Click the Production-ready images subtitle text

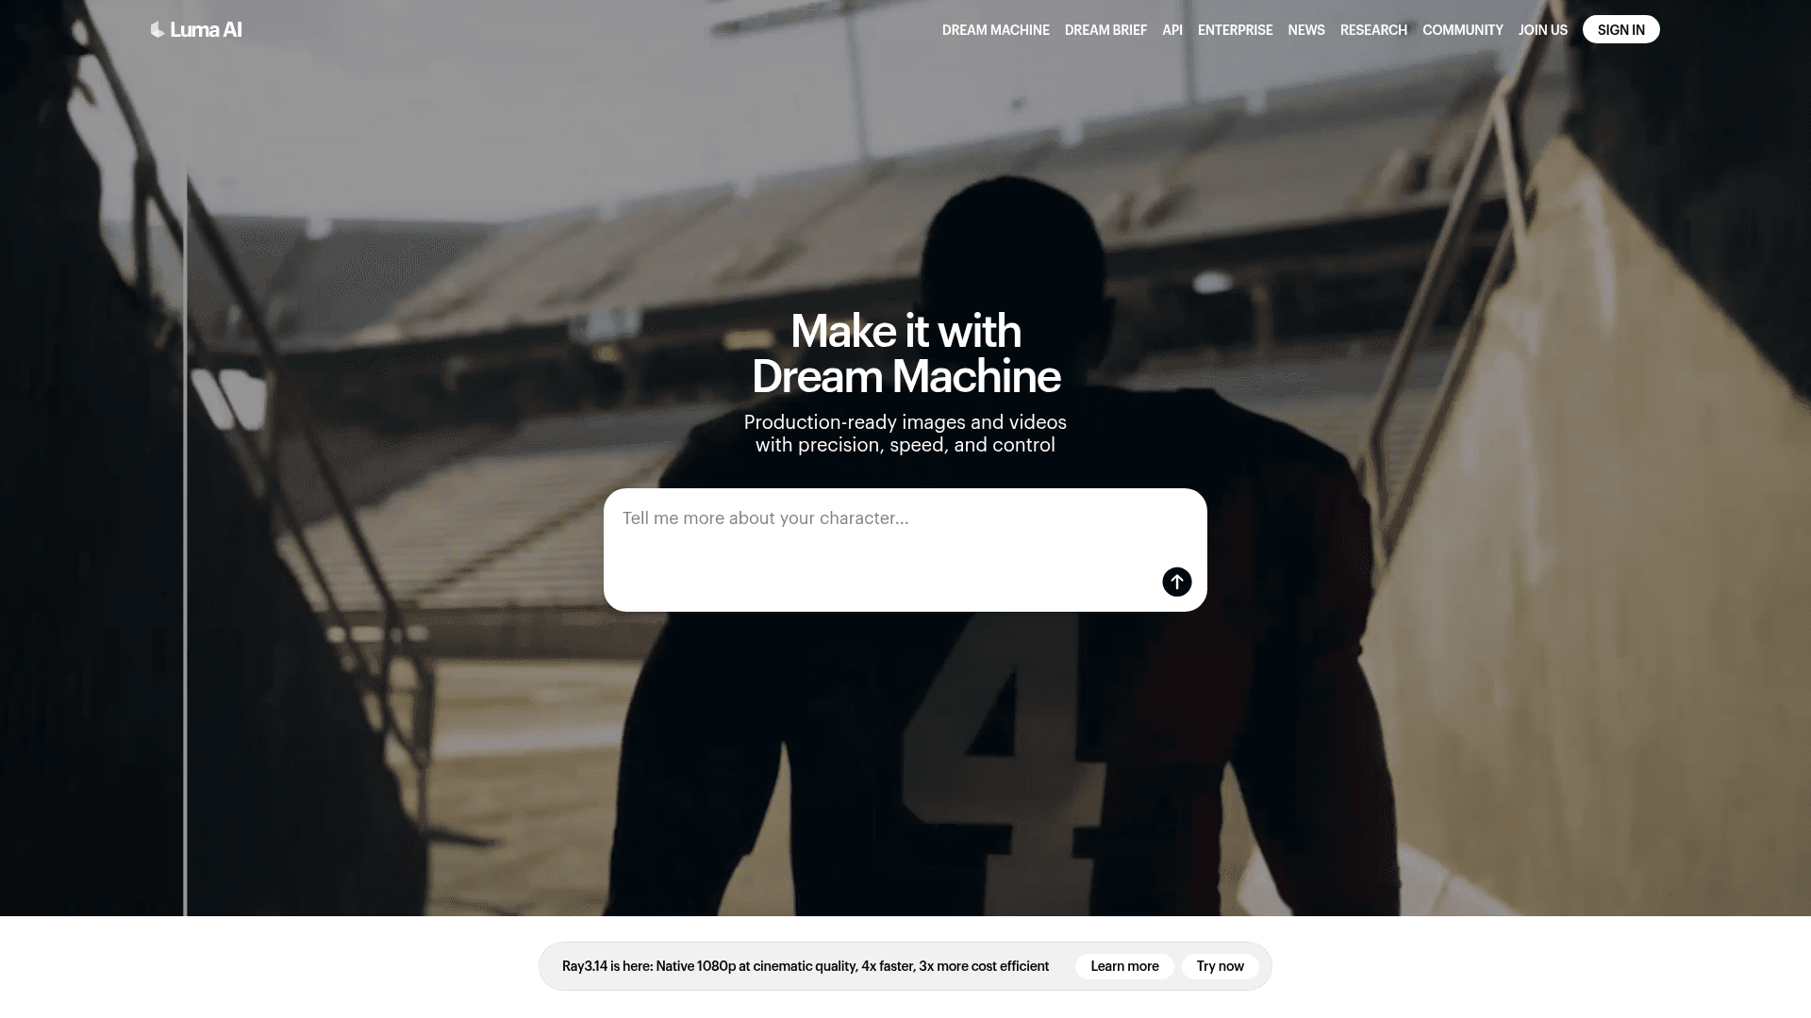coord(905,434)
